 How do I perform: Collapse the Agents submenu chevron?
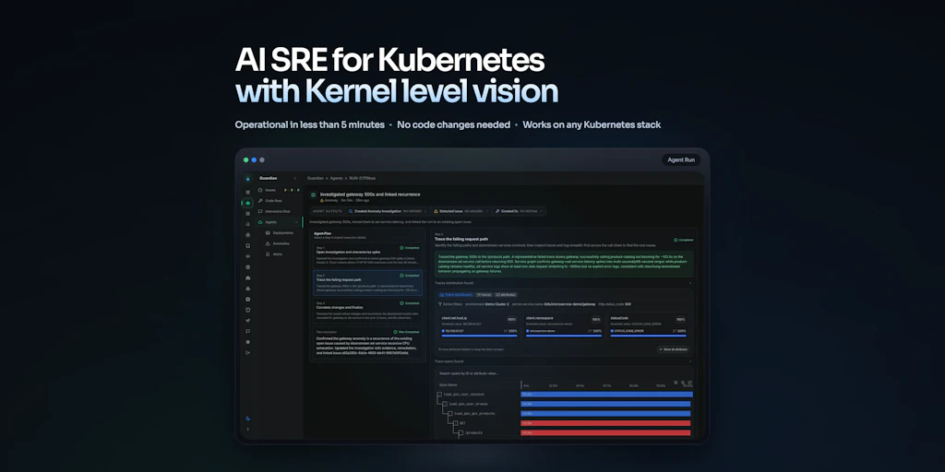(x=295, y=222)
